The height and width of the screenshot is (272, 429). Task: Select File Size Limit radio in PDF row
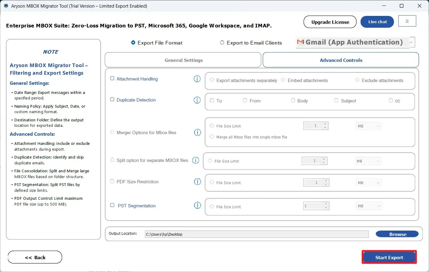(212, 182)
